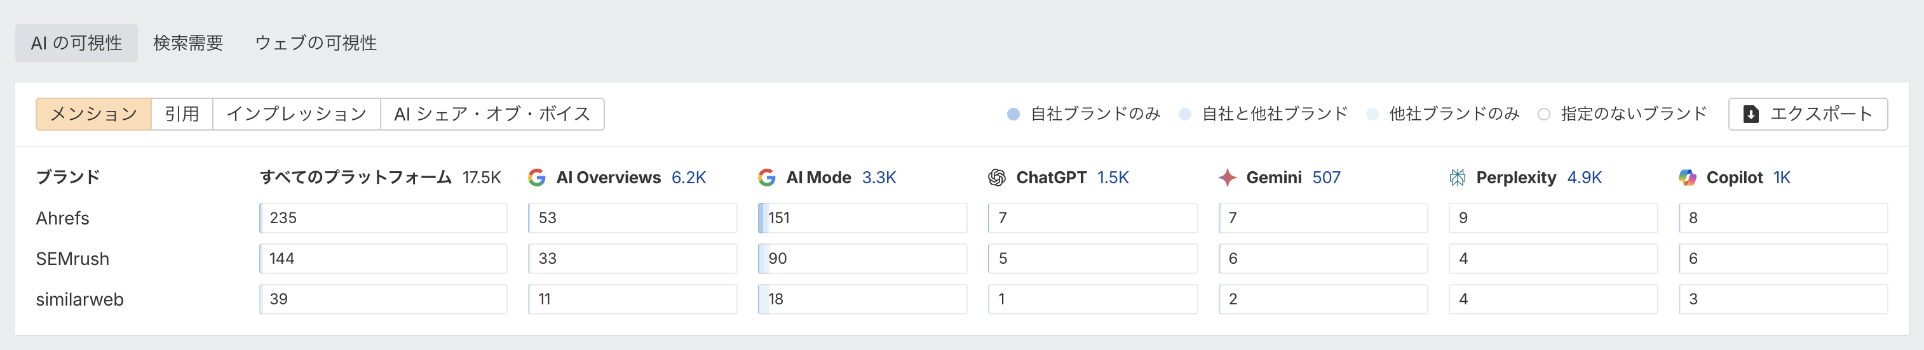
Task: Toggle 他社ブランドのみ legend dot
Action: coord(1372,114)
